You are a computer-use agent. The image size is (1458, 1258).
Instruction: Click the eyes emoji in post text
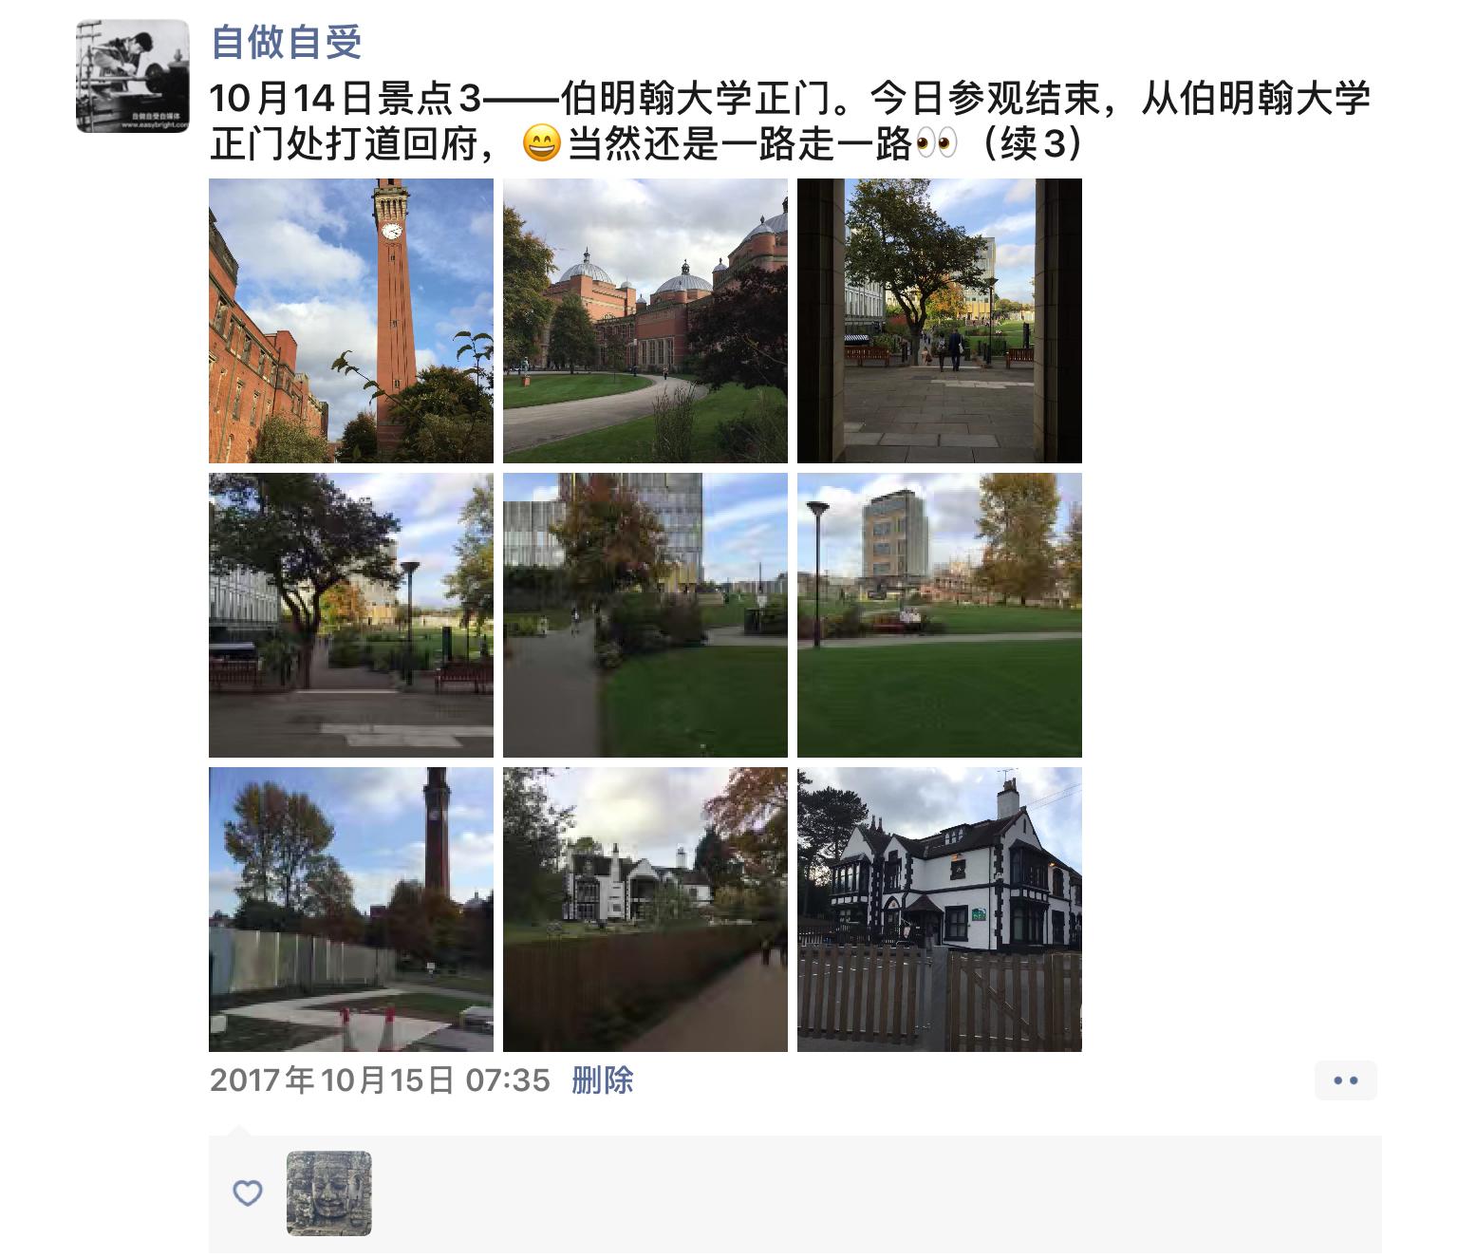tap(937, 144)
